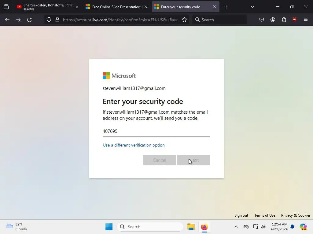The image size is (313, 234).
Task: Open the volume speaker tray icon
Action: tap(263, 227)
